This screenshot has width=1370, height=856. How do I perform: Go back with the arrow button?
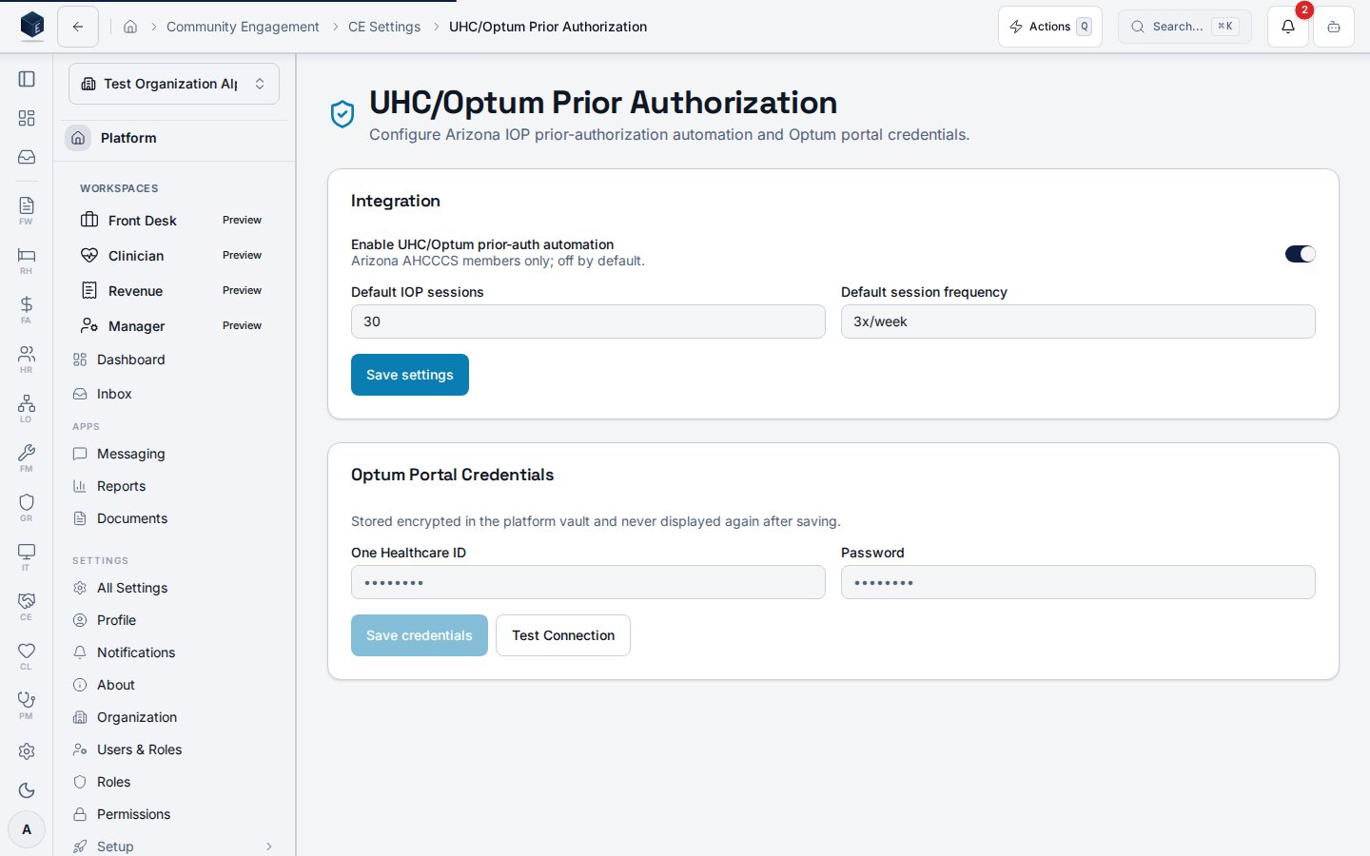(78, 27)
